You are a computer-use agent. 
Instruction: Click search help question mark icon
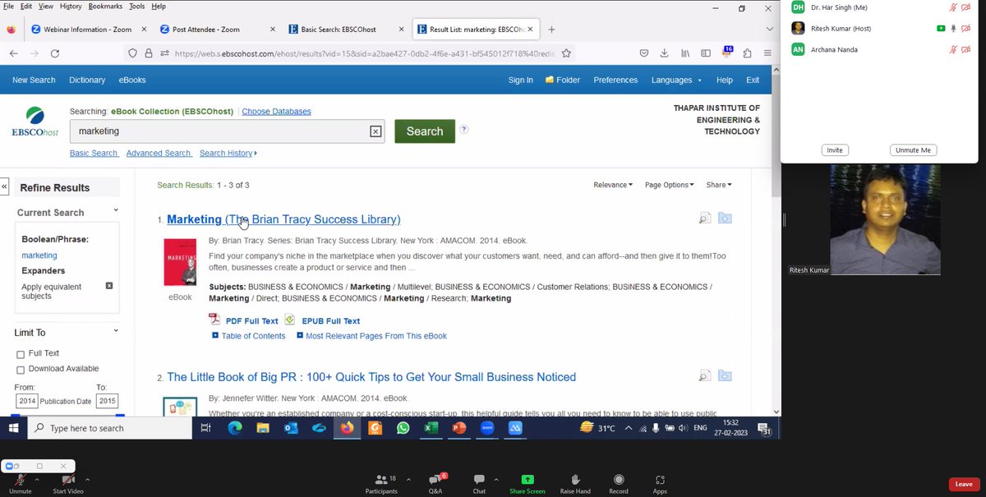(464, 130)
